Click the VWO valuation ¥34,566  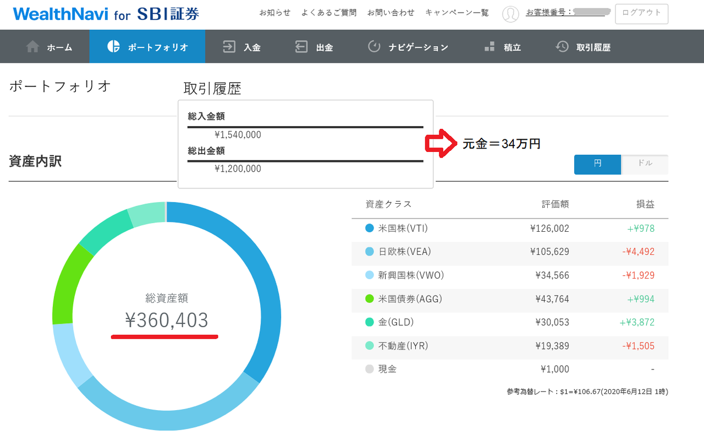click(552, 275)
